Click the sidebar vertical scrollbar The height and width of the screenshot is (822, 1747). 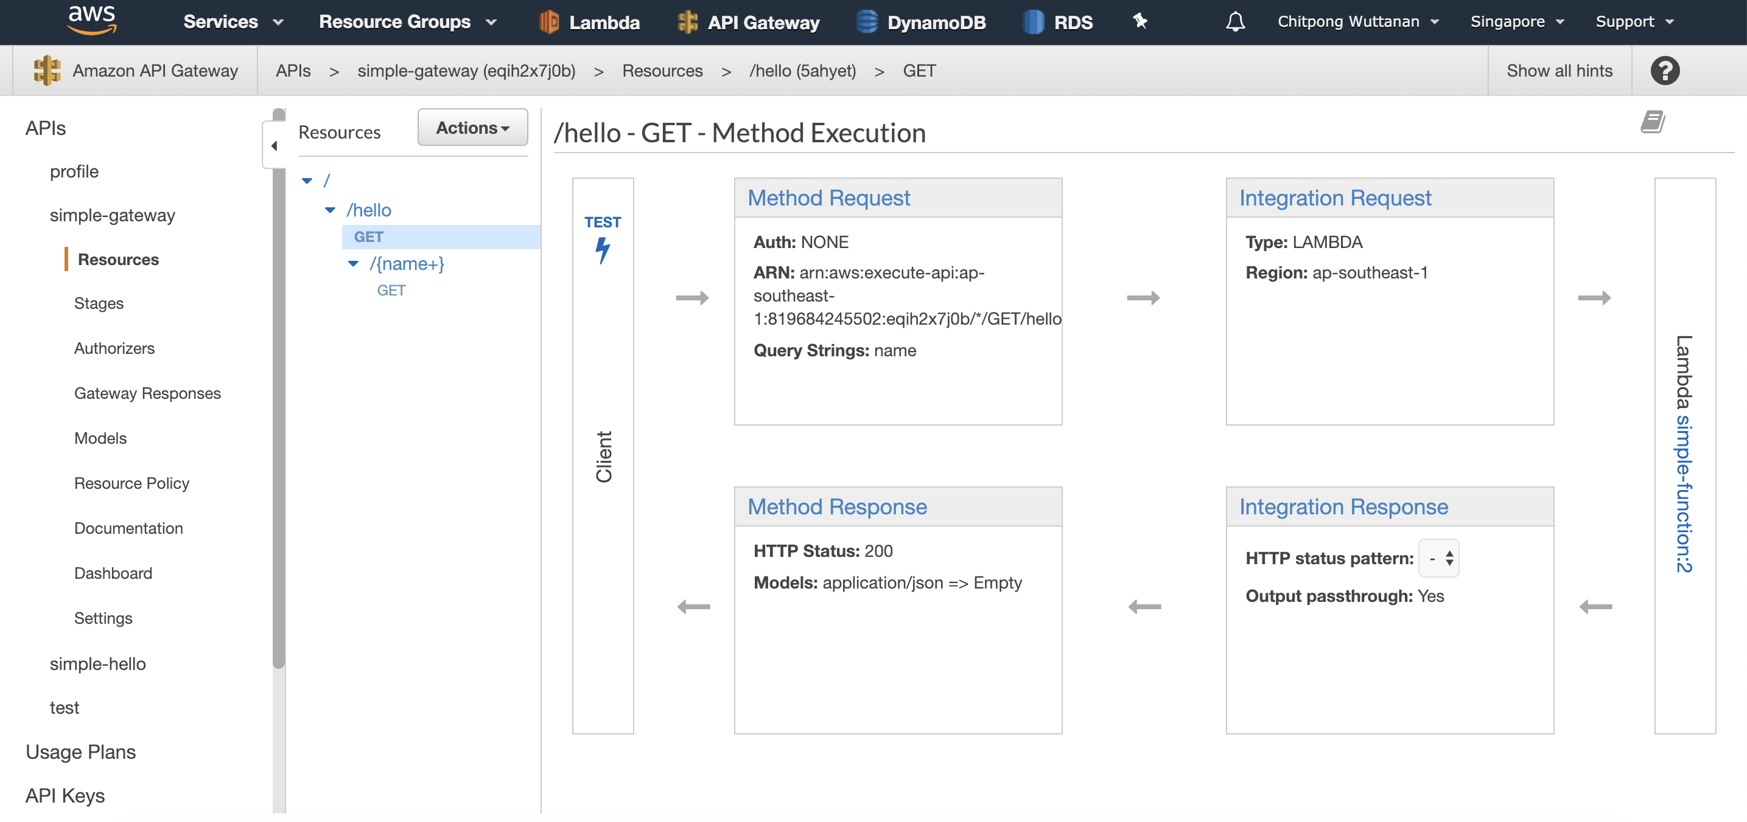click(x=279, y=389)
